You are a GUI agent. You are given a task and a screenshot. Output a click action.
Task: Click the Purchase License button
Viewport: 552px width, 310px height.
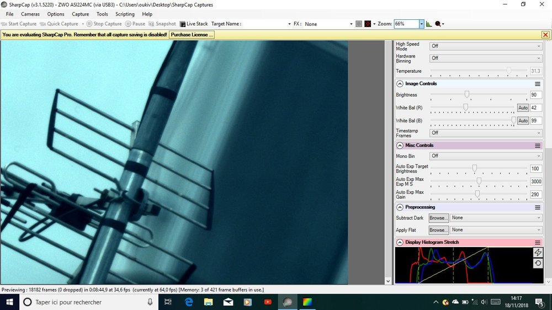192,35
